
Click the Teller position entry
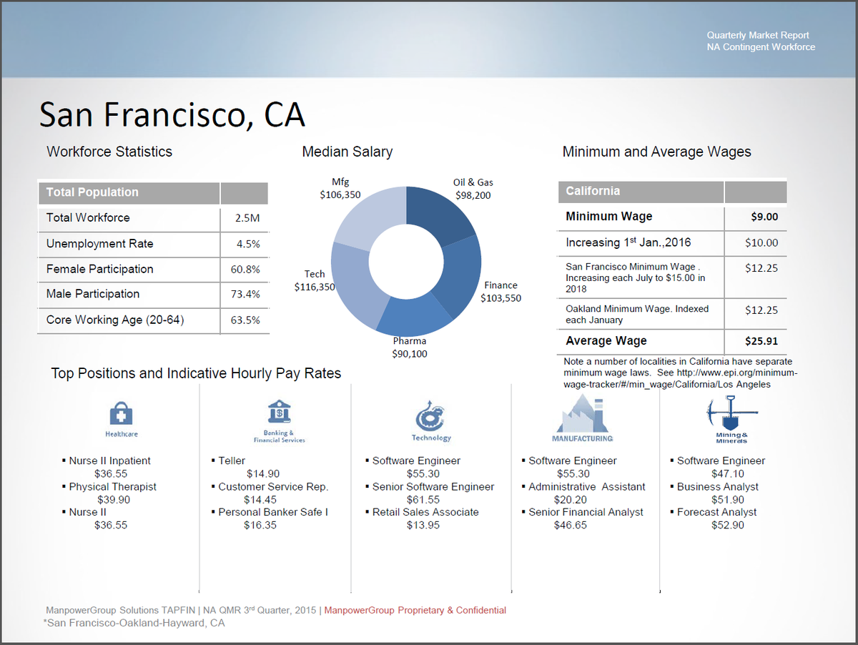[x=231, y=461]
